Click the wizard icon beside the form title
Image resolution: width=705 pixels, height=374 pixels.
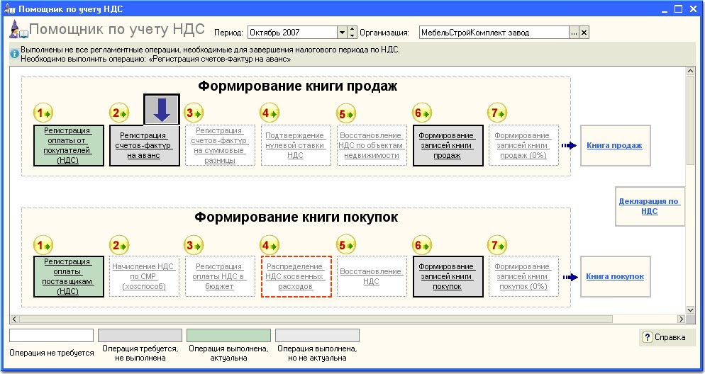[x=18, y=30]
